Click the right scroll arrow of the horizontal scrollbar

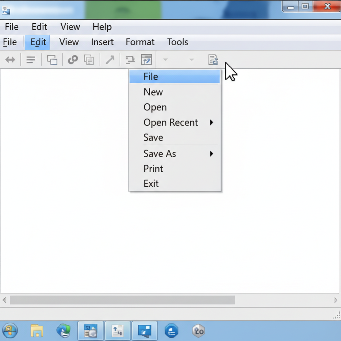click(x=336, y=300)
